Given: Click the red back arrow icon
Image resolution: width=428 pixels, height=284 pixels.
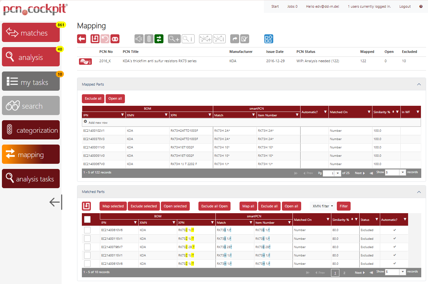Looking at the screenshot, I should pos(82,39).
